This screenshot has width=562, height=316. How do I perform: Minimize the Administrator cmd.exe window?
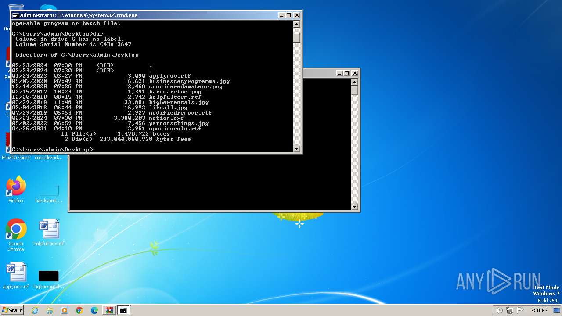pos(281,15)
